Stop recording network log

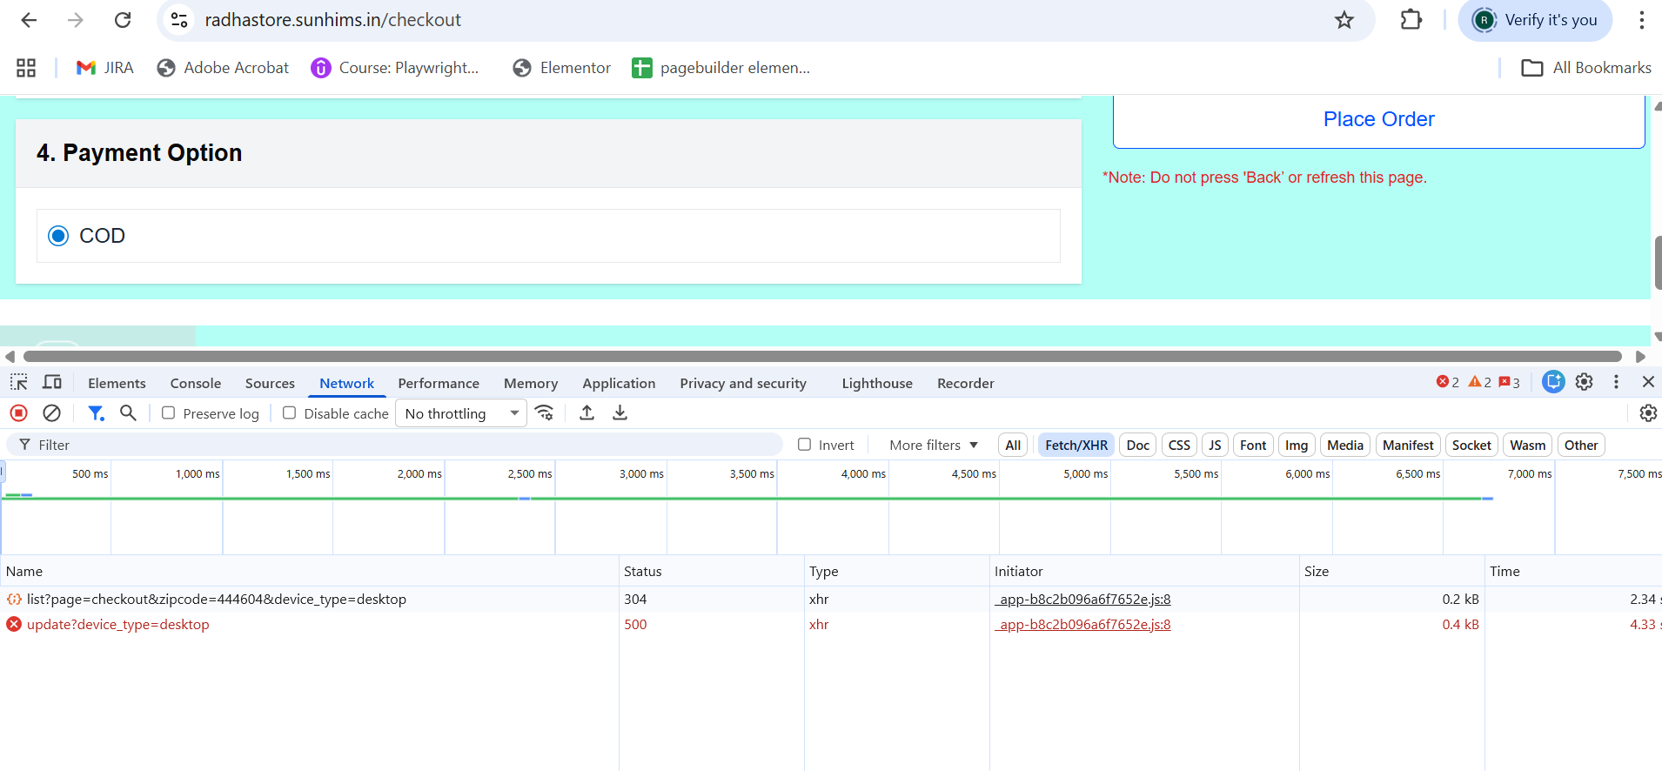coord(19,413)
